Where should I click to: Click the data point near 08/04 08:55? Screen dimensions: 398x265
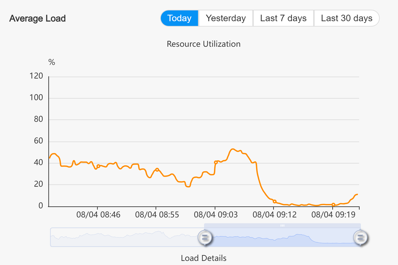(157, 170)
